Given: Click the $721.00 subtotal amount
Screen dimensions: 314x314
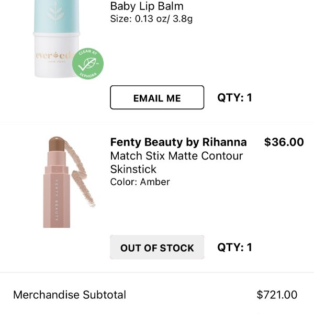Looking at the screenshot, I should [x=277, y=295].
